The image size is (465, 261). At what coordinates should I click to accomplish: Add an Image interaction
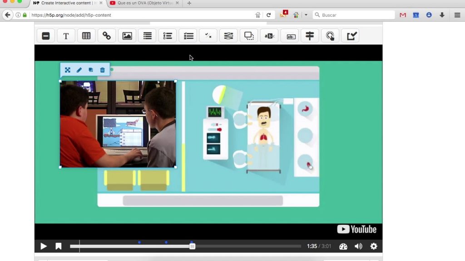(x=127, y=36)
